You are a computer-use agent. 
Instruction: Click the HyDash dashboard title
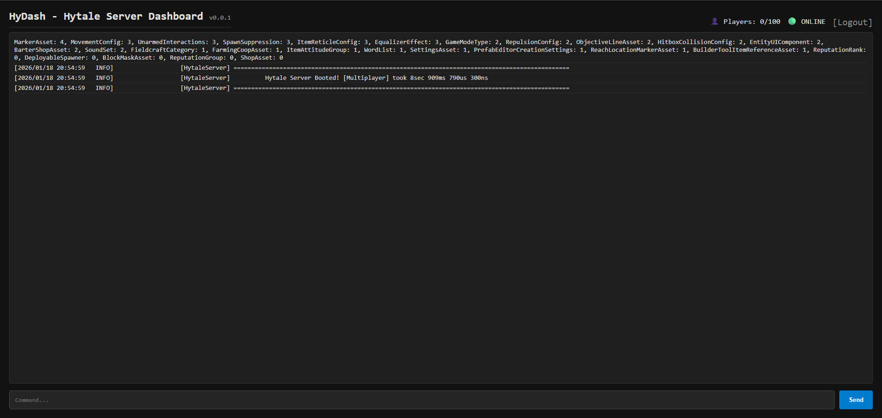point(106,17)
